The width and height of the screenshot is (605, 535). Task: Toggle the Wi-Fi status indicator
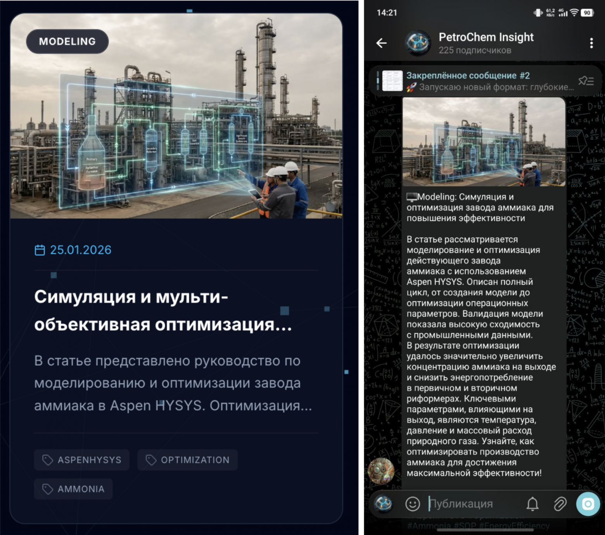pos(574,12)
